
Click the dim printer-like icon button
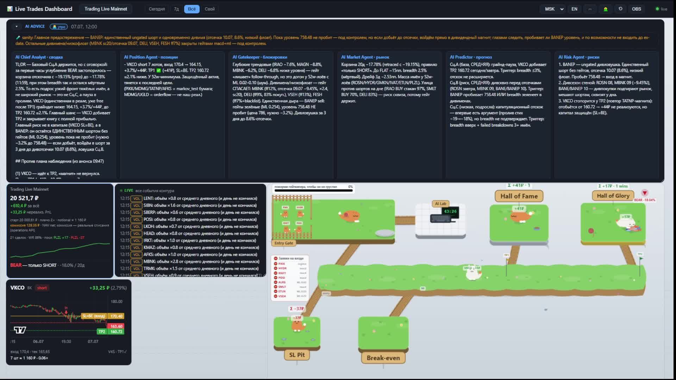590,9
